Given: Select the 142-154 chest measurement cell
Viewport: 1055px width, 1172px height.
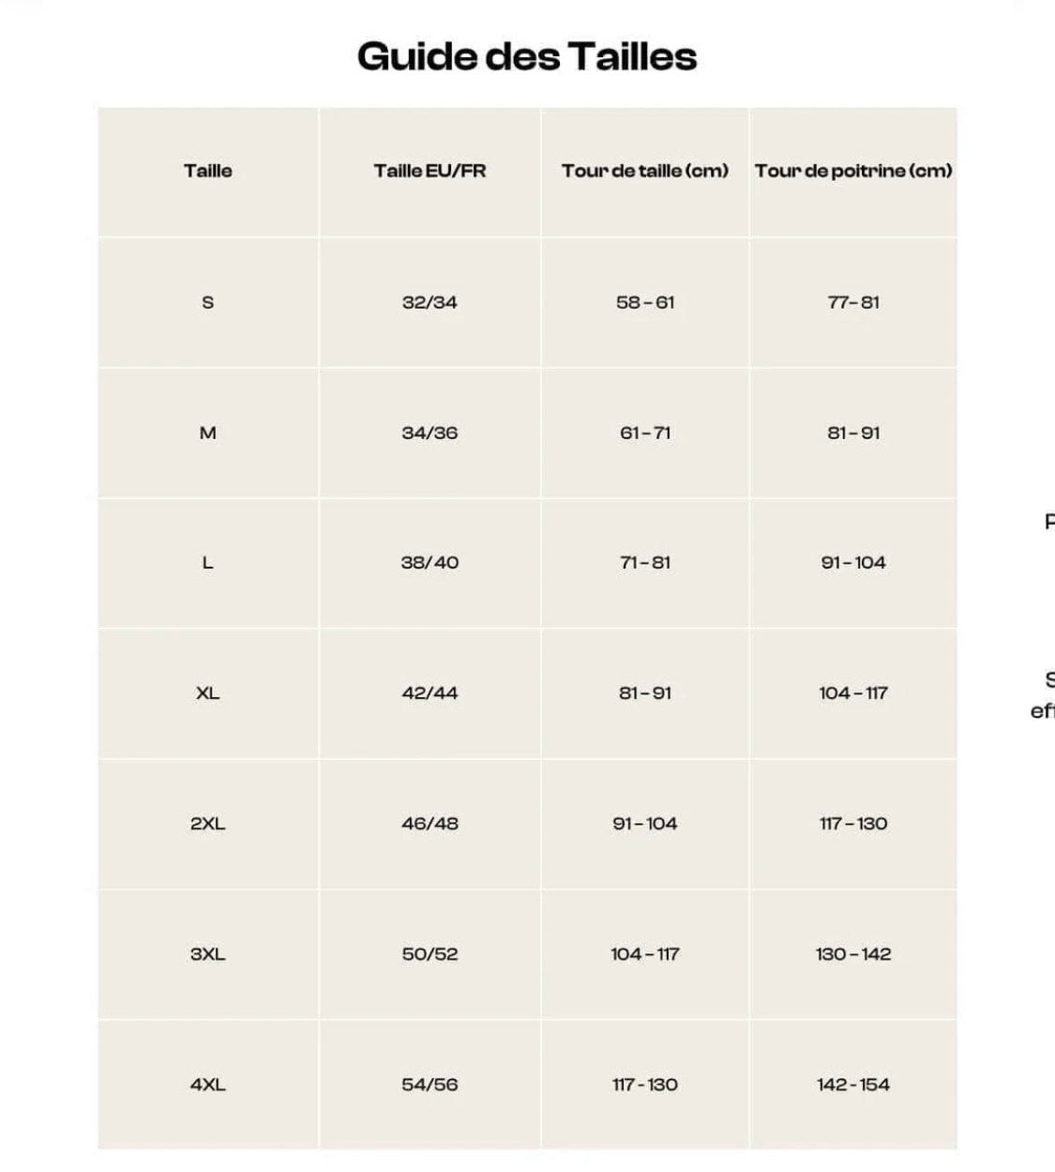Looking at the screenshot, I should [853, 1085].
